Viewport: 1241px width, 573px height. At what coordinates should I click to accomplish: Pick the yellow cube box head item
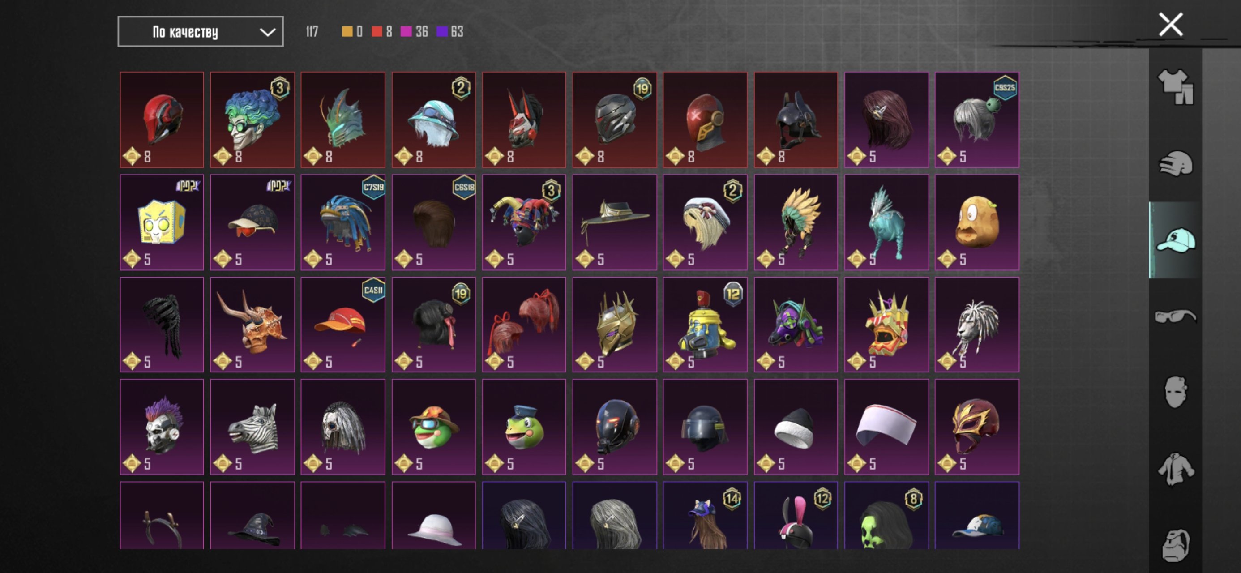point(162,222)
